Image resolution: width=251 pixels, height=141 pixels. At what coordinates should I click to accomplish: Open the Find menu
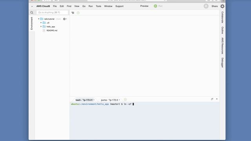coord(69,6)
